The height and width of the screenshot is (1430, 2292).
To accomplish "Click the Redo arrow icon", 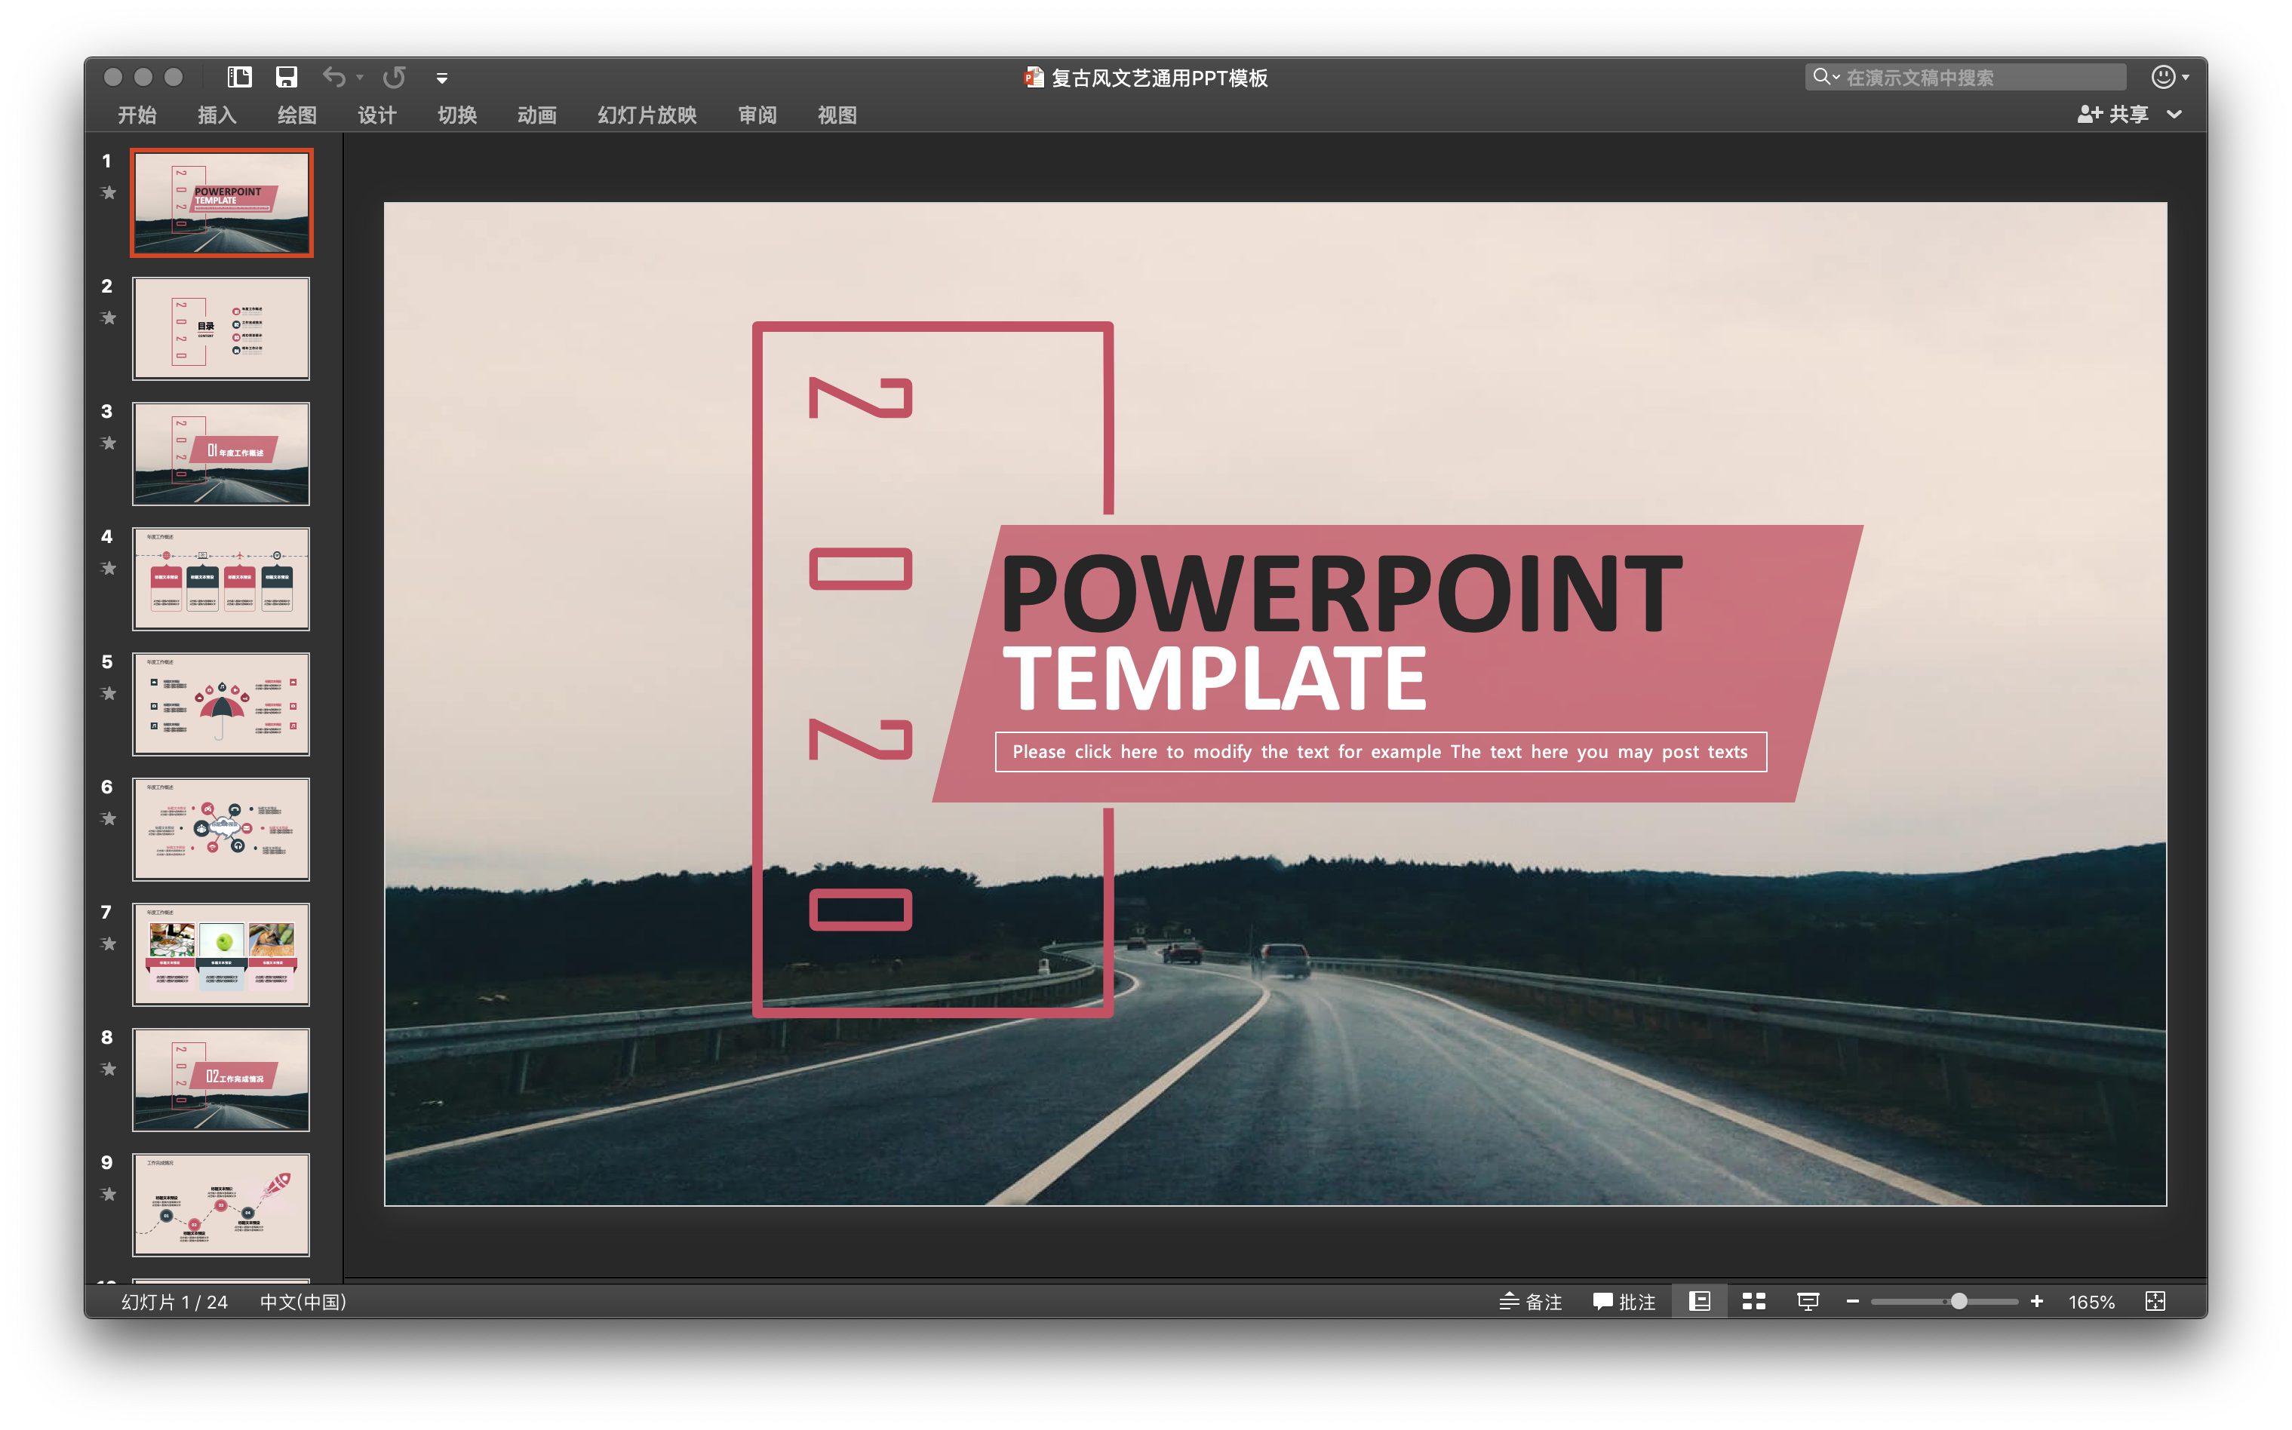I will tap(395, 77).
